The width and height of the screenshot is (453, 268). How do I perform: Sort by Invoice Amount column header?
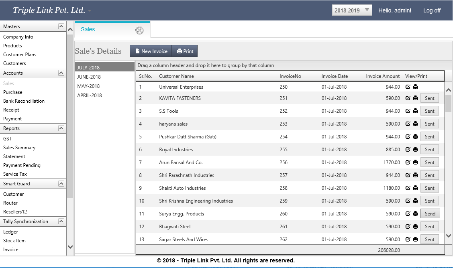(383, 76)
